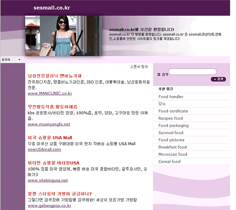Viewport: 236px width, 210px height.
Task: Select Survival food recommended link
Action: (x=171, y=133)
